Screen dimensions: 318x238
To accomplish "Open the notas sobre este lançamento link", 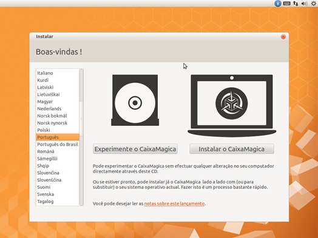I will tap(174, 203).
